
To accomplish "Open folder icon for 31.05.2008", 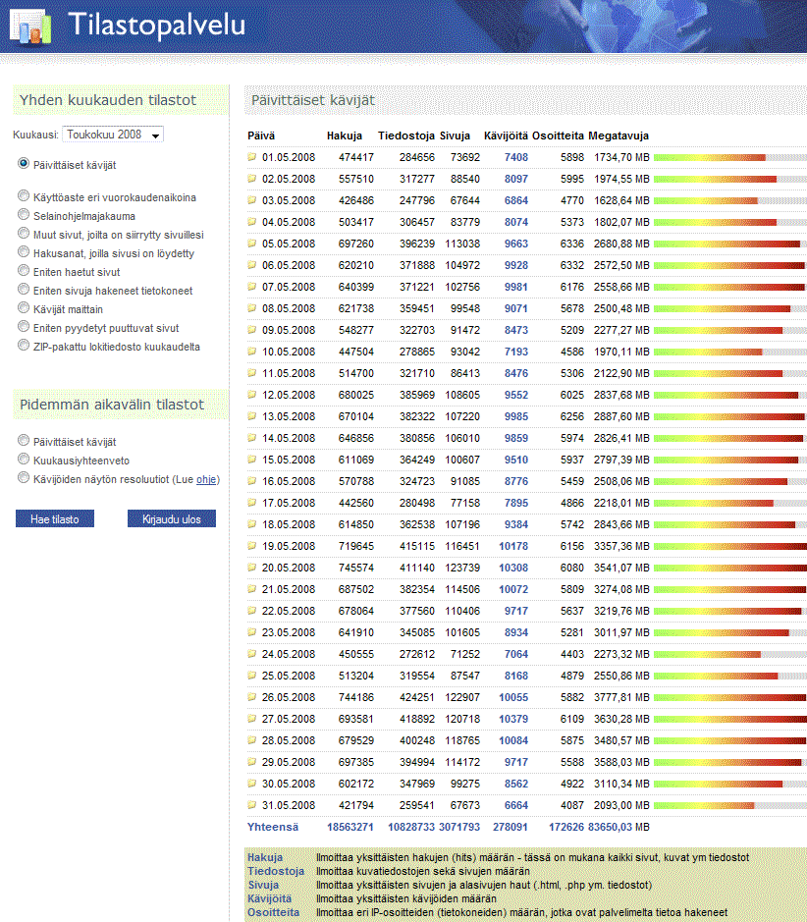I will 252,805.
